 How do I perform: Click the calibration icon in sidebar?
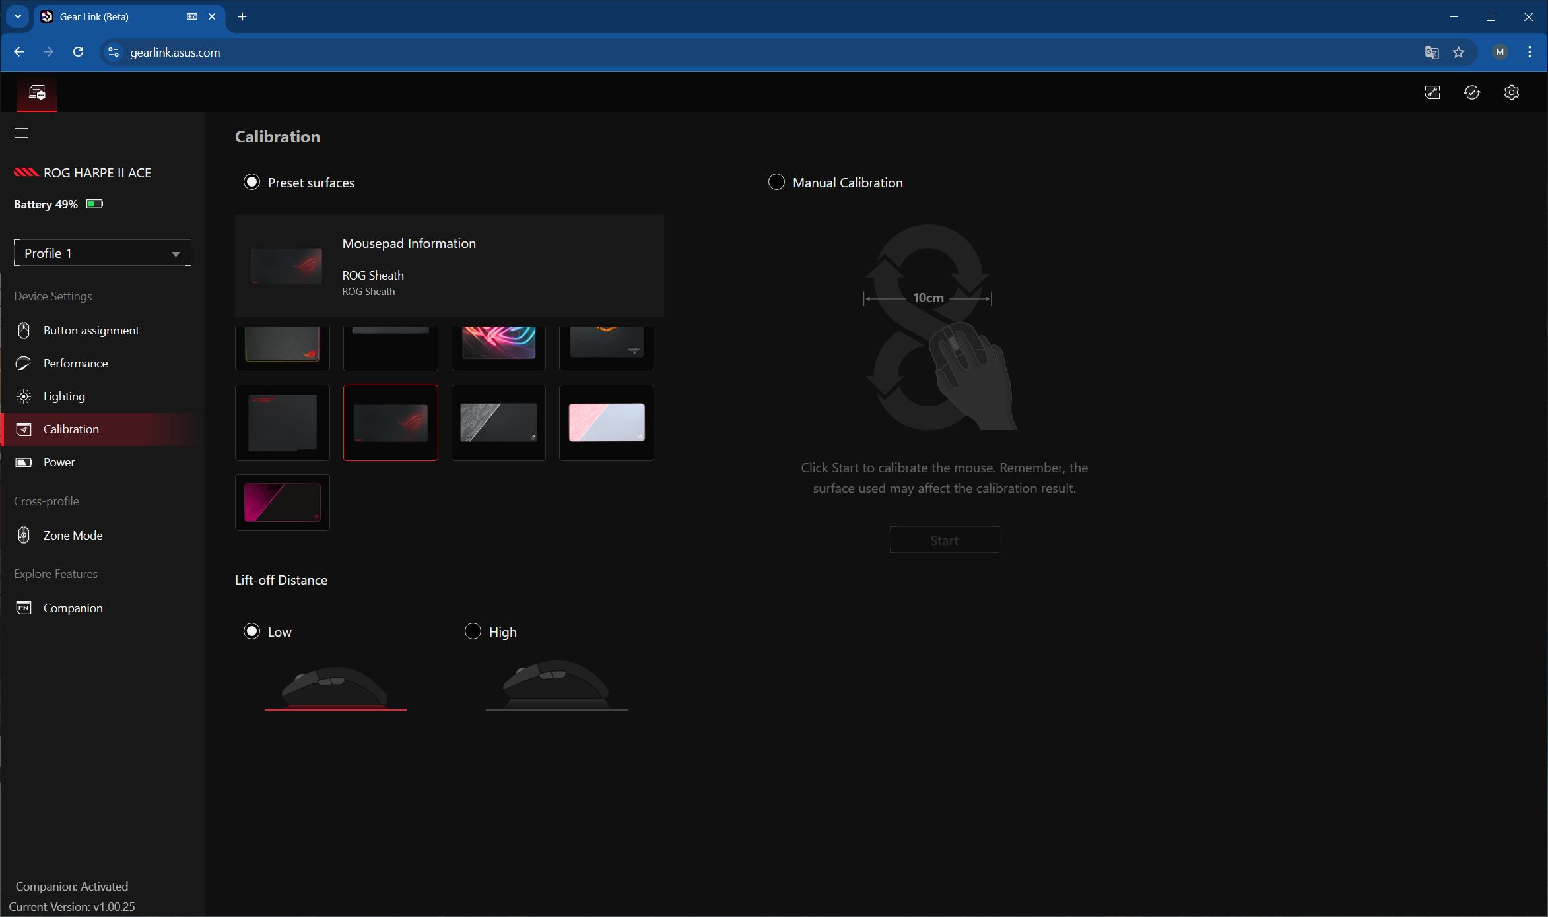pos(24,429)
